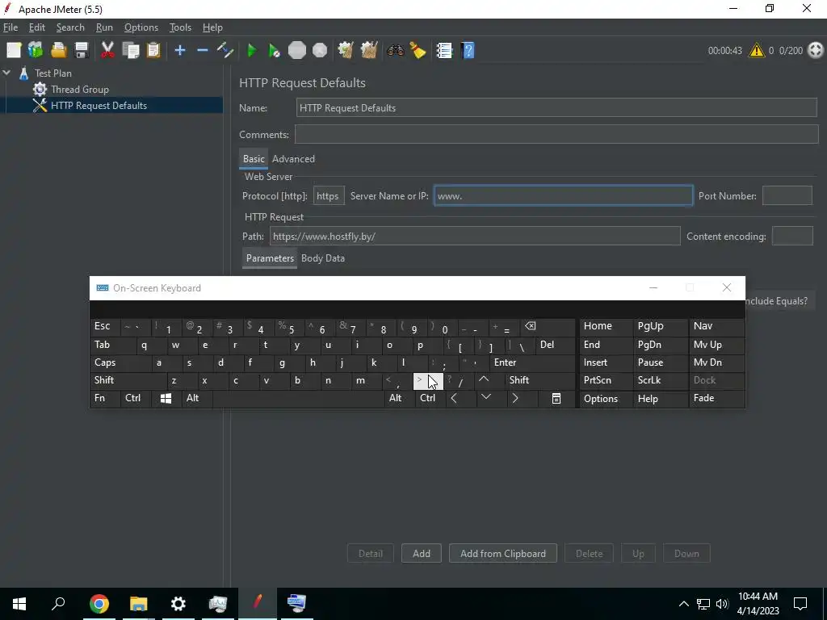827x620 pixels.
Task: Click the backspace key on On-Screen Keyboard
Action: click(x=547, y=326)
